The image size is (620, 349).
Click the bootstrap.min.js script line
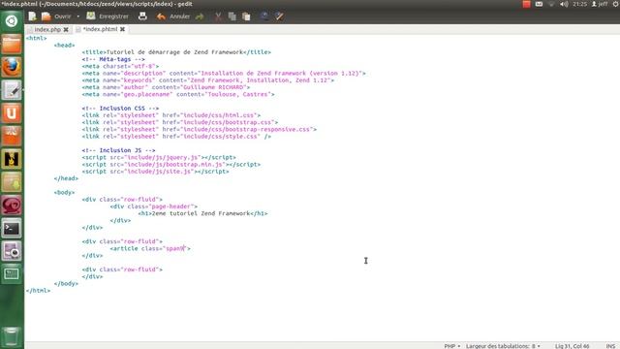click(171, 165)
